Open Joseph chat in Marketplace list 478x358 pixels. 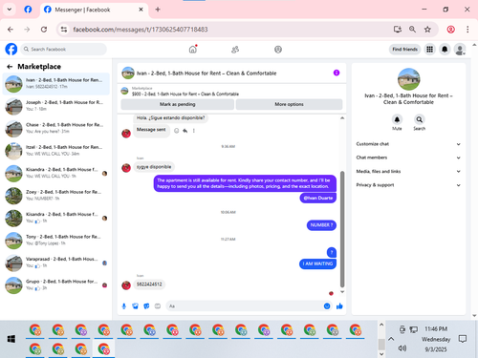[56, 106]
